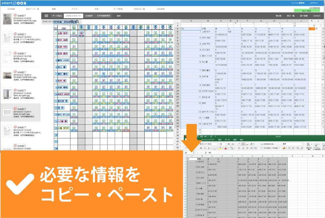Open the Excel borders dropdown arrow
The height and width of the screenshot is (218, 325).
217,148
